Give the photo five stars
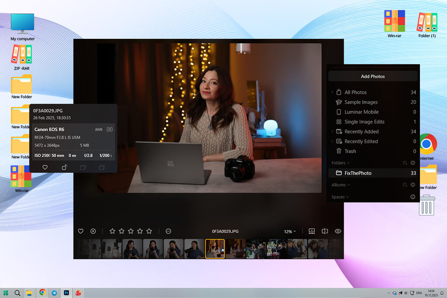The image size is (447, 298). 149,231
